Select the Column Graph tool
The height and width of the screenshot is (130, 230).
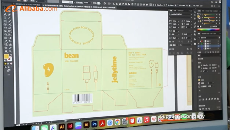click(10, 45)
